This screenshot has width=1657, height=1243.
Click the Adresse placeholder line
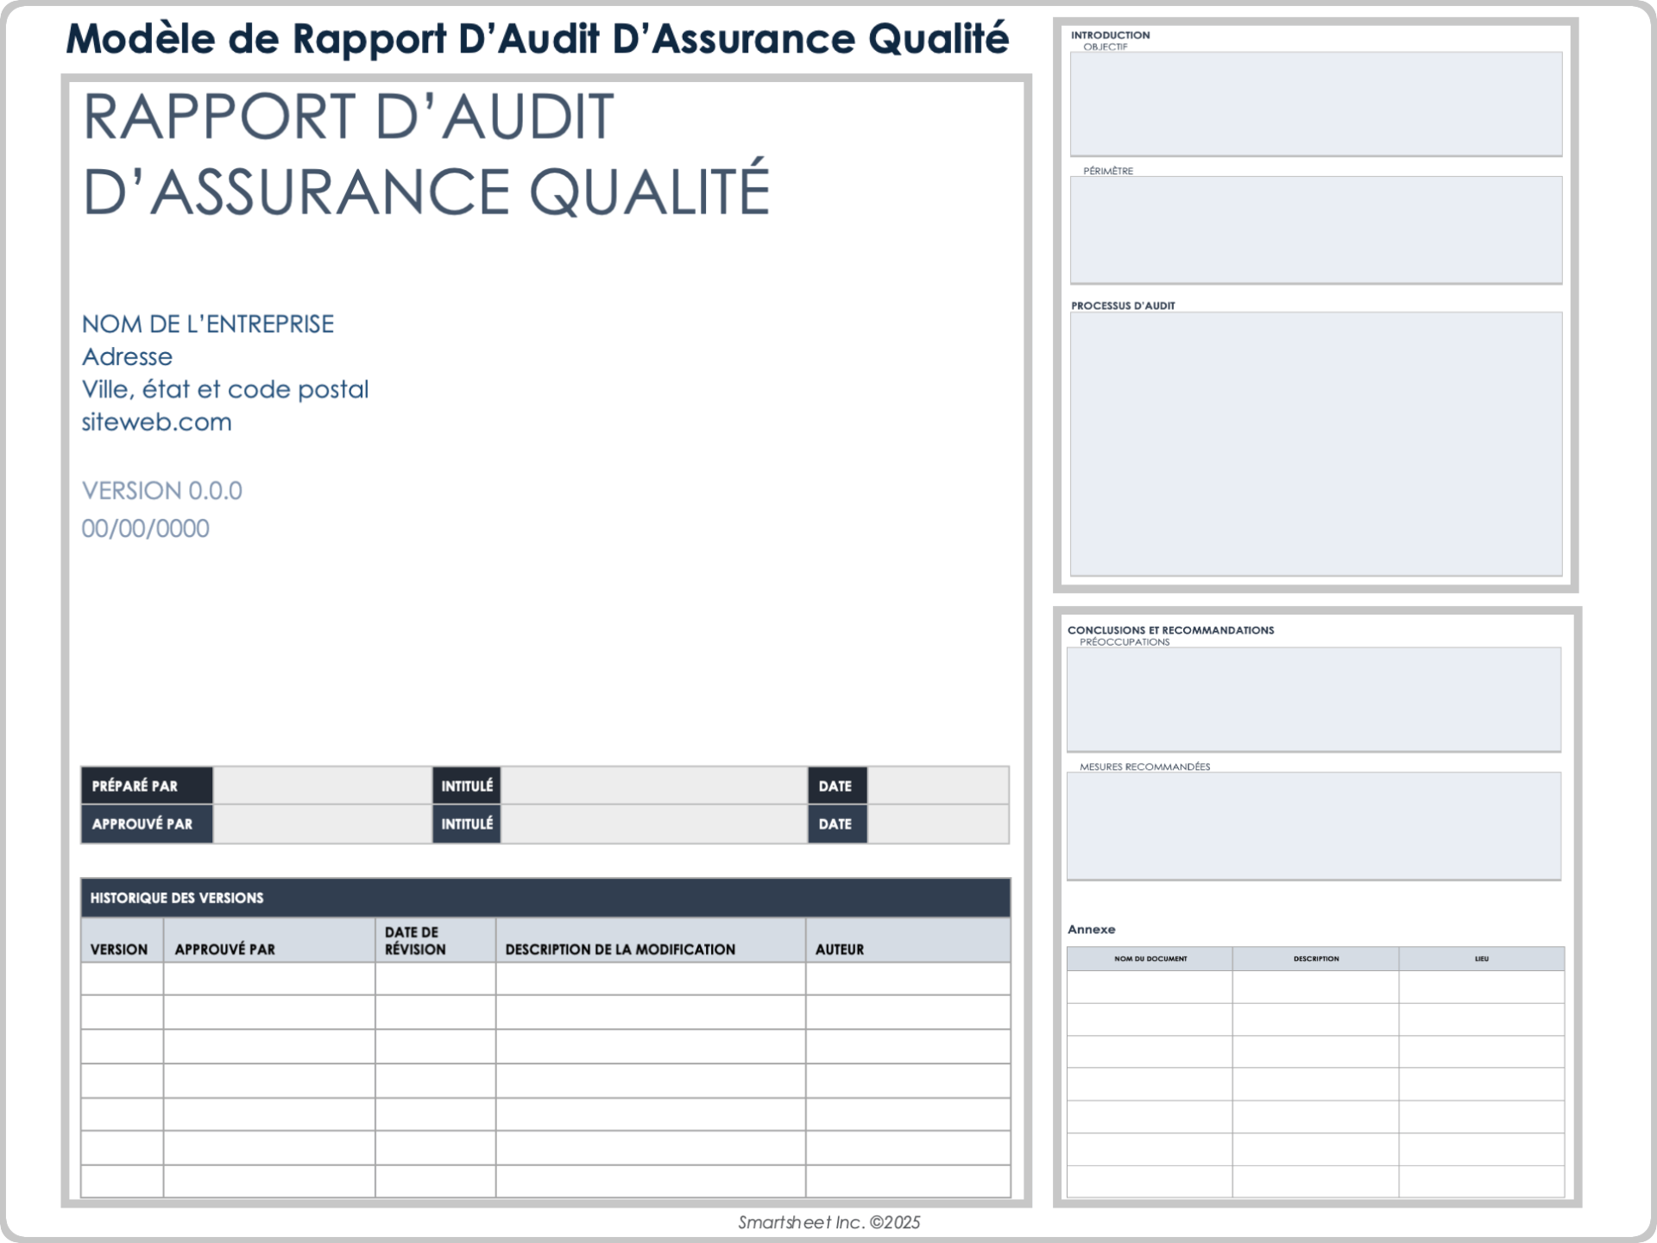tap(127, 356)
